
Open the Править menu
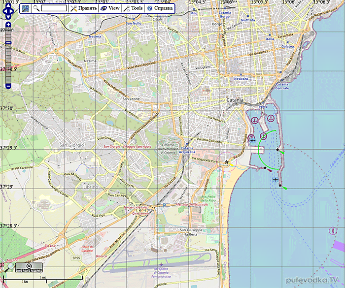coord(84,8)
